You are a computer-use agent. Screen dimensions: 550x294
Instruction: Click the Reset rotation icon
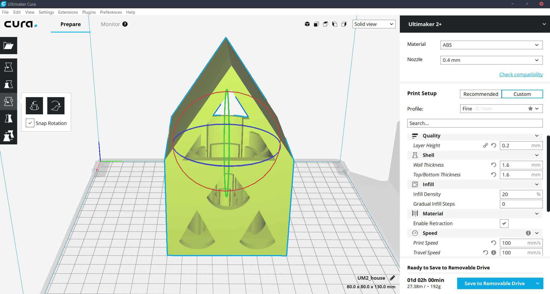click(34, 106)
